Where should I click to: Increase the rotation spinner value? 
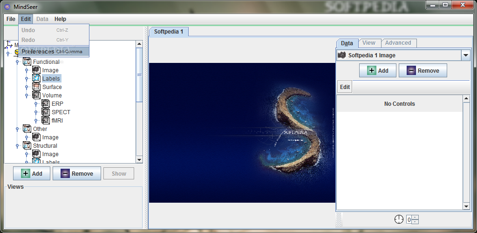click(416, 217)
